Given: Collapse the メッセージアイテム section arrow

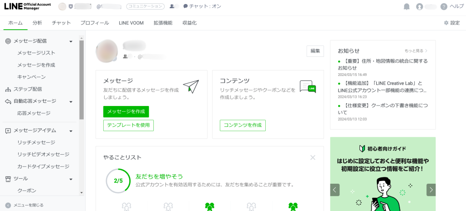Looking at the screenshot, I should [71, 131].
